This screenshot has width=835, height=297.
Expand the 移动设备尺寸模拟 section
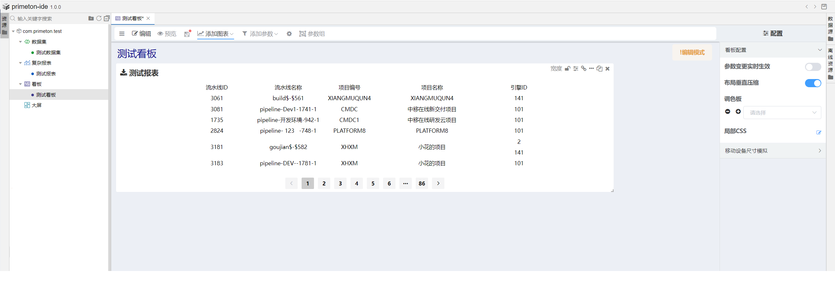(x=772, y=151)
